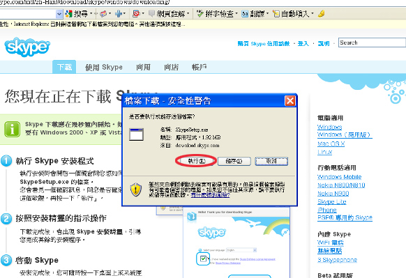Open the WiFi 電話 link
This screenshot has width=406, height=278.
331,242
